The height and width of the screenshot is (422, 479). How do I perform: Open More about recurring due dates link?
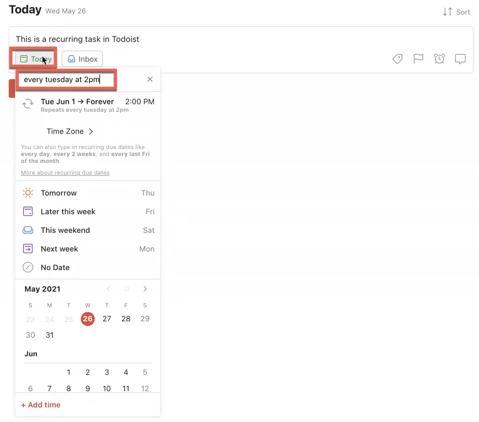pos(65,172)
